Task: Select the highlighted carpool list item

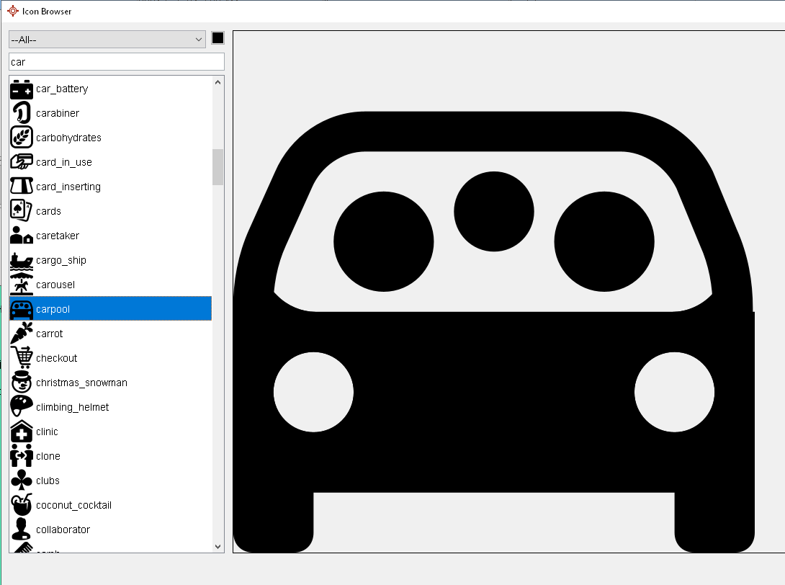Action: point(110,309)
